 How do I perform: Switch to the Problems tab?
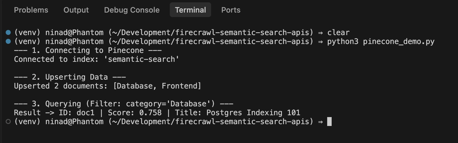(x=31, y=10)
